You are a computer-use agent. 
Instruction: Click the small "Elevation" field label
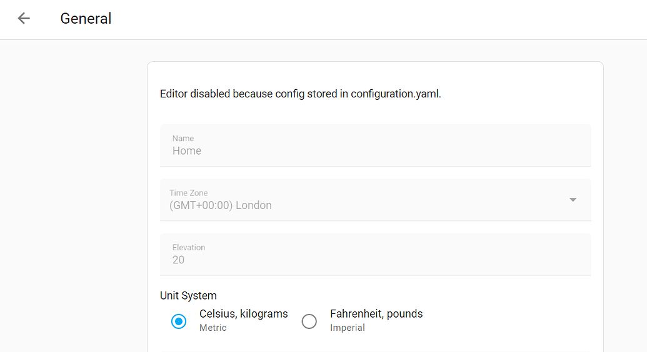189,248
